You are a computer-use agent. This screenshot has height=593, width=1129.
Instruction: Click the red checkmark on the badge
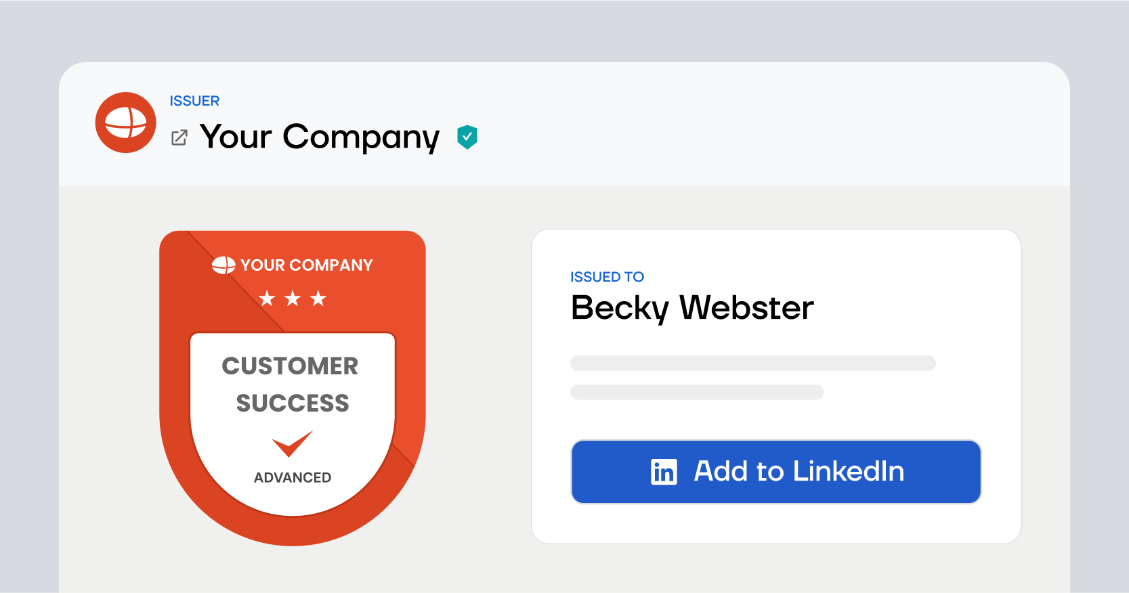[x=293, y=443]
